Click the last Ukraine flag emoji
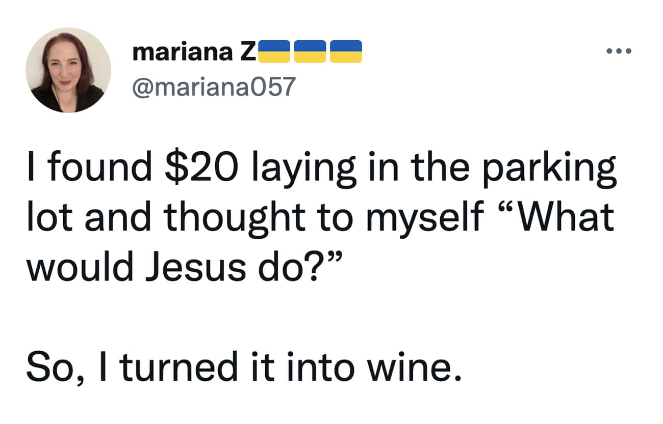663x424 pixels. click(346, 51)
